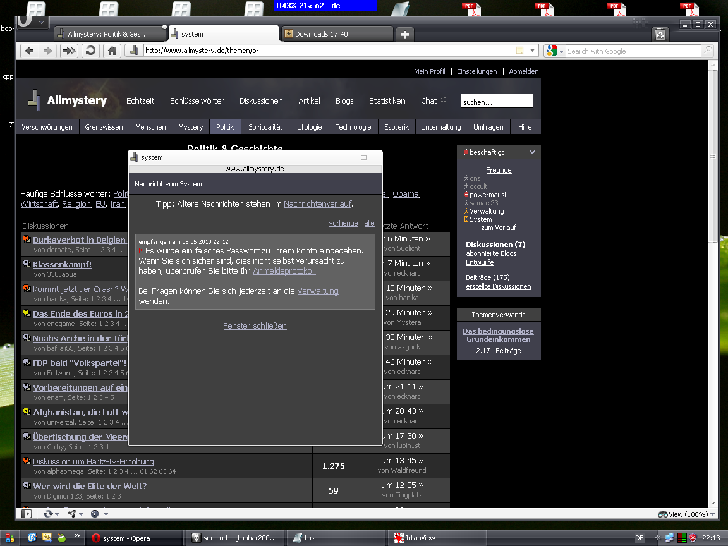Open the search engine selector dropdown
Image resolution: width=728 pixels, height=546 pixels.
coord(561,51)
